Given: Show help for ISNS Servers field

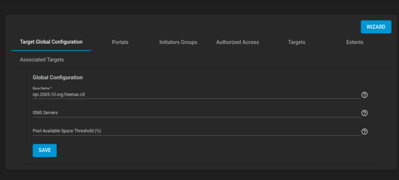Looking at the screenshot, I should click(x=364, y=113).
